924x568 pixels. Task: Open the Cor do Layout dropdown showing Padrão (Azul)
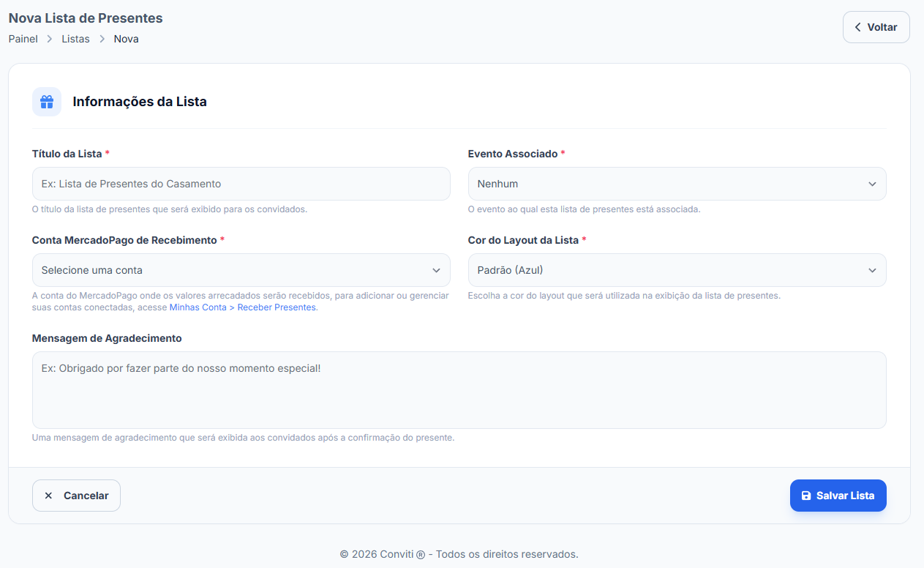click(x=677, y=270)
